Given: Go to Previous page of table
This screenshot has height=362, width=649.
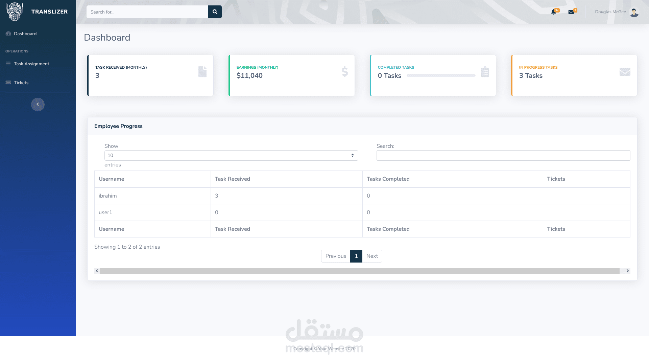Looking at the screenshot, I should coord(336,256).
